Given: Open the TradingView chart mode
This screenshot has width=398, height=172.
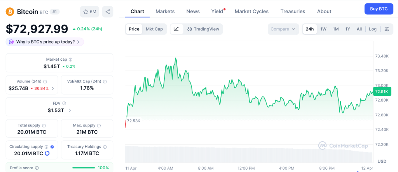Looking at the screenshot, I should point(203,29).
